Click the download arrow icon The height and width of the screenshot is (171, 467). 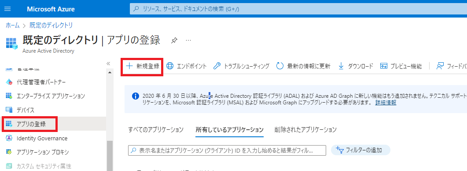(341, 66)
